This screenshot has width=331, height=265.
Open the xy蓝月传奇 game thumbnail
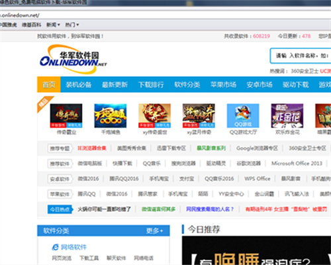(x=199, y=116)
